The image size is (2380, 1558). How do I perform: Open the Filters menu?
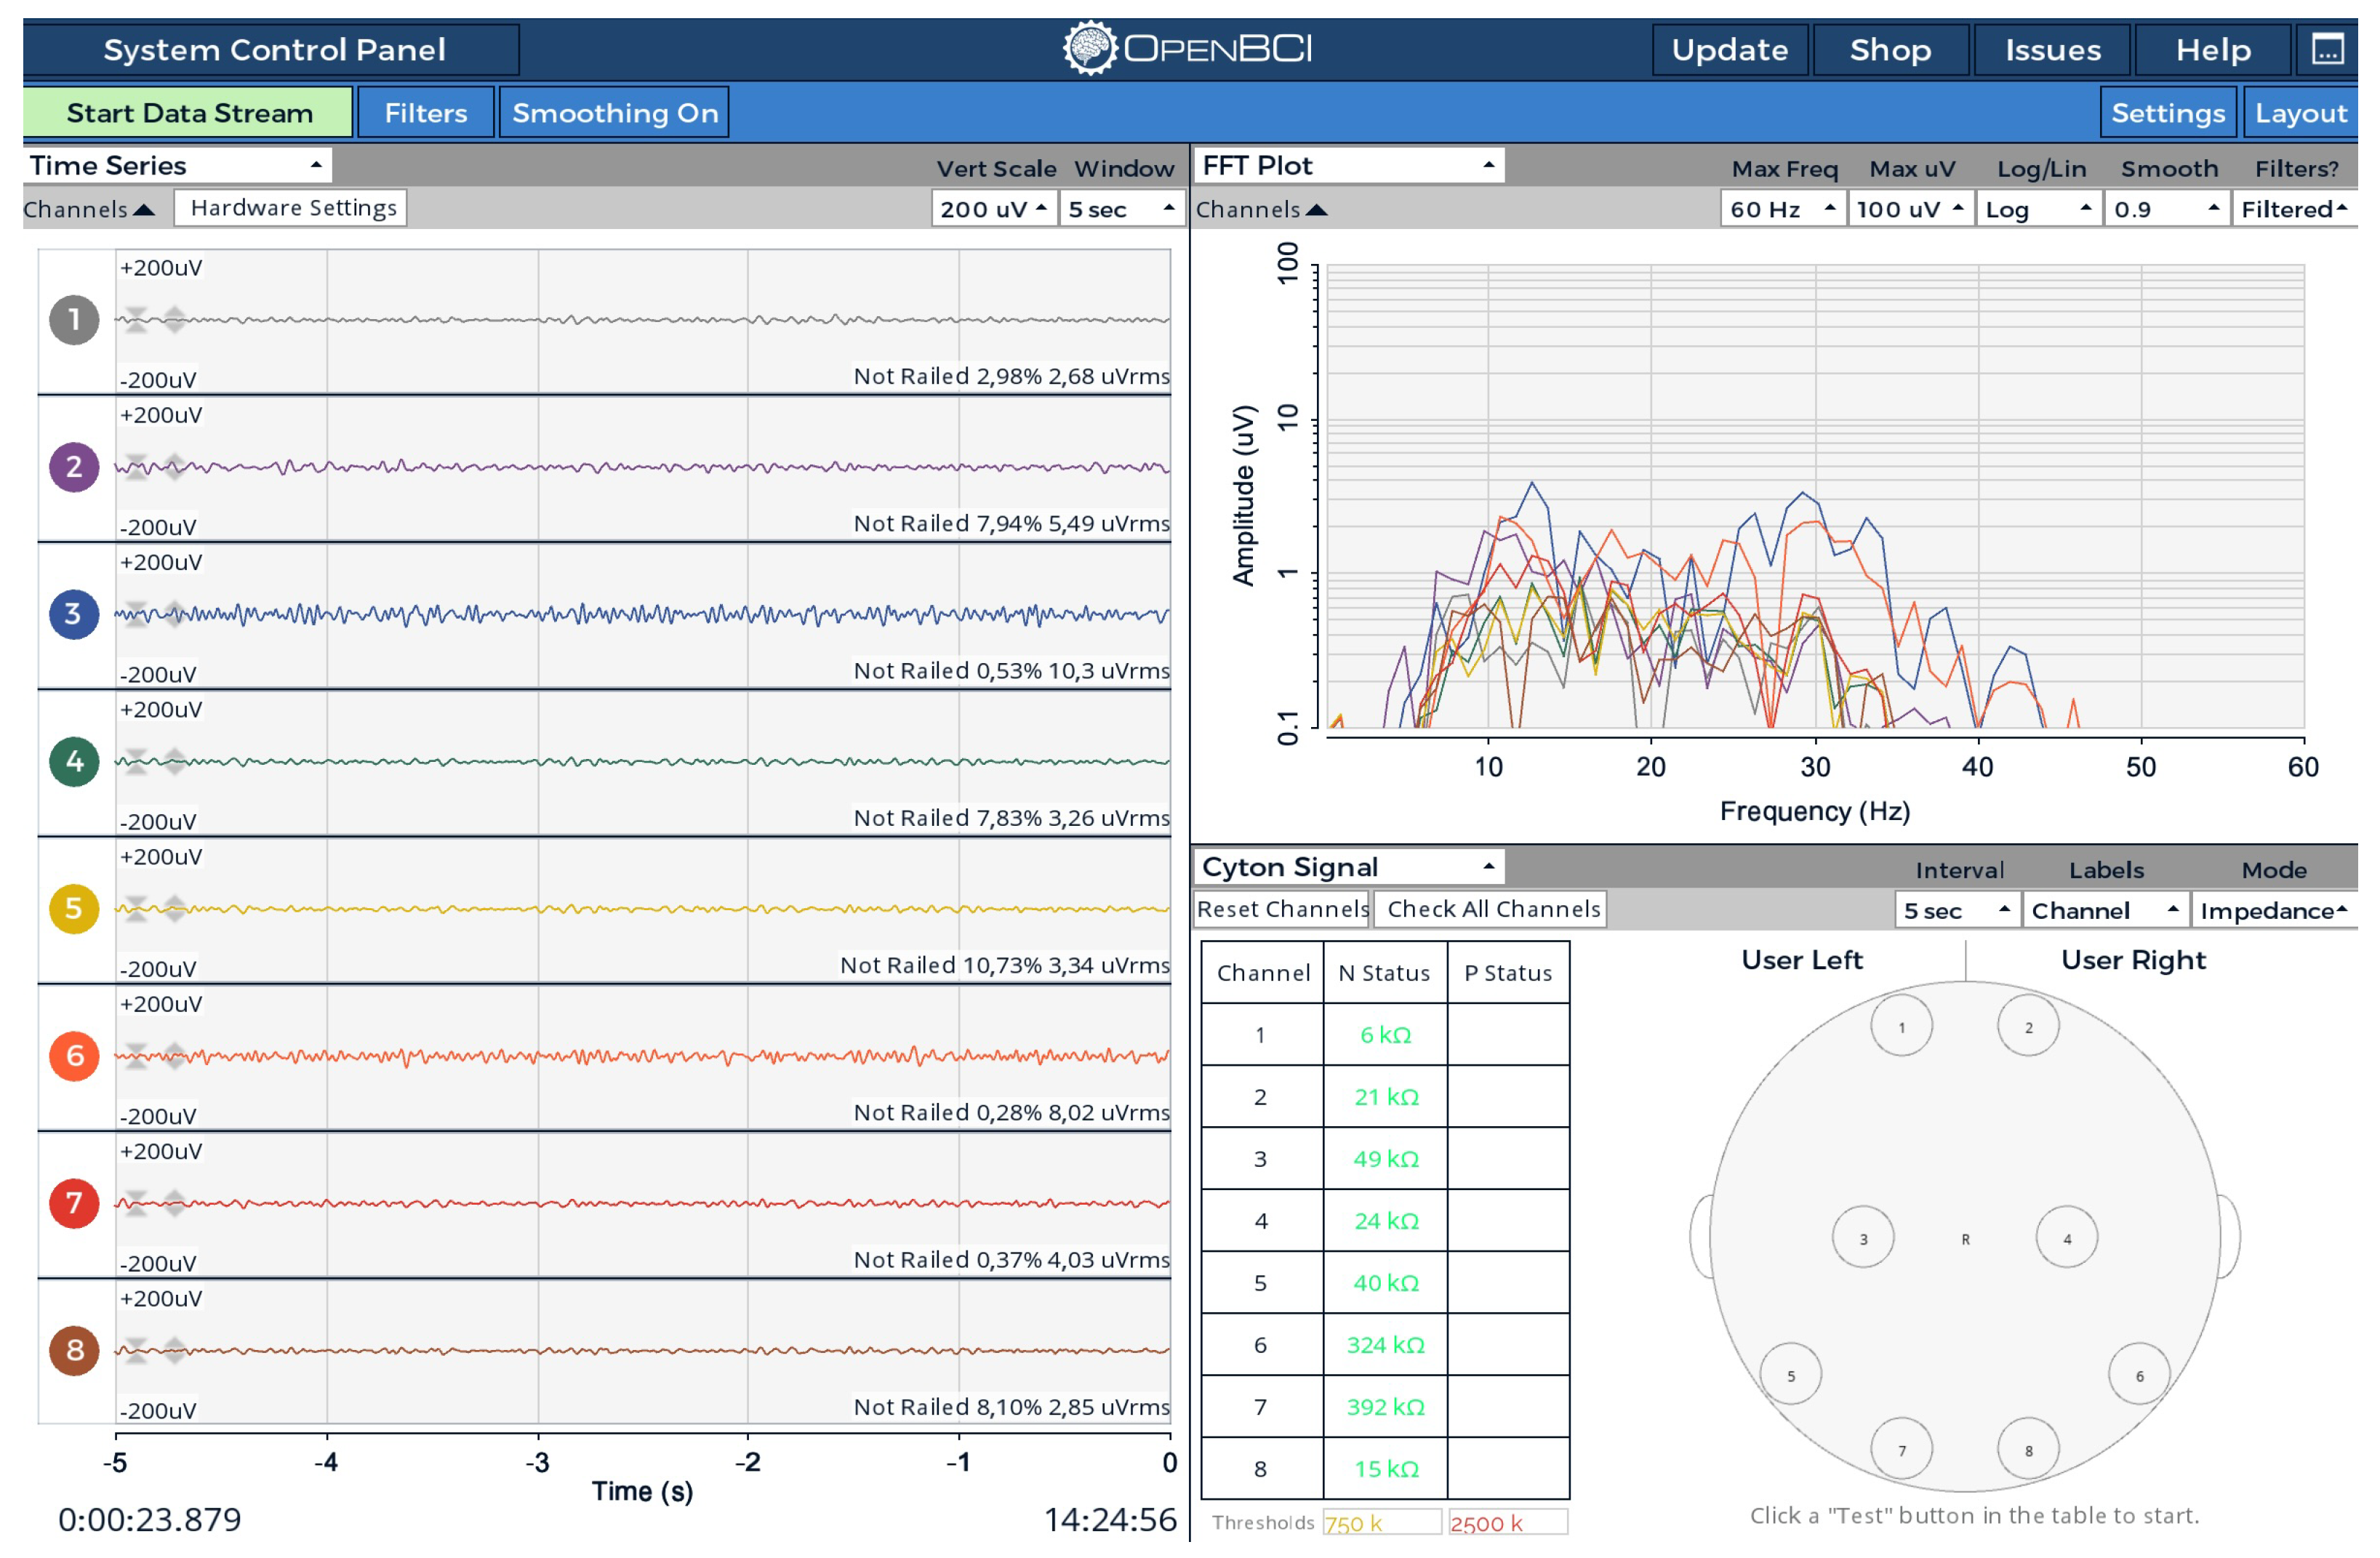point(426,113)
